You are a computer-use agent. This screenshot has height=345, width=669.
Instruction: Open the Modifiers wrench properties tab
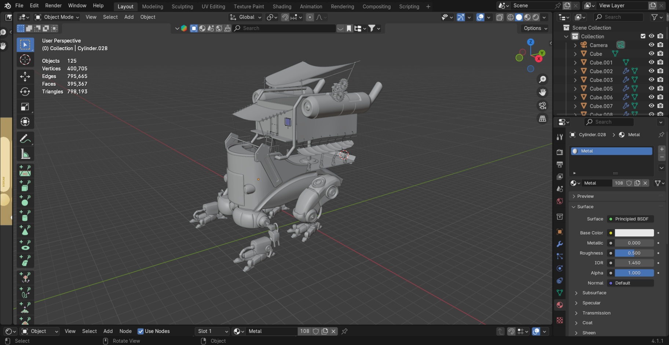[560, 244]
